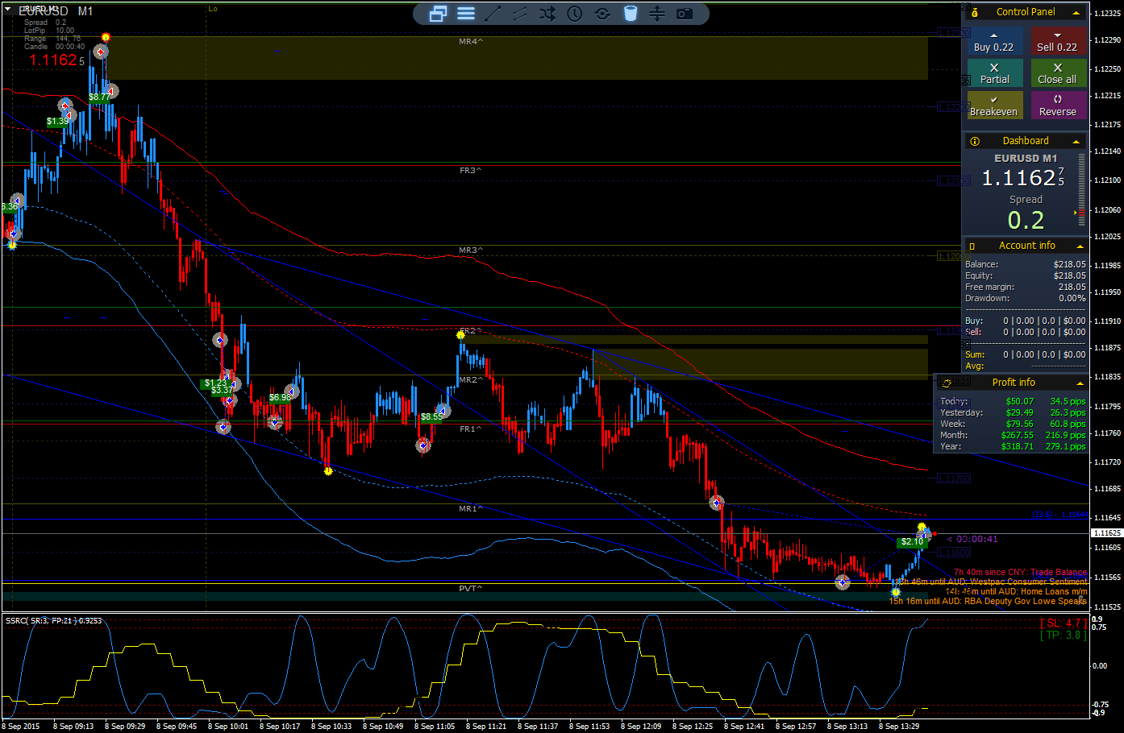The width and height of the screenshot is (1124, 733).
Task: Click the trash bin toolbar icon
Action: pyautogui.click(x=631, y=14)
